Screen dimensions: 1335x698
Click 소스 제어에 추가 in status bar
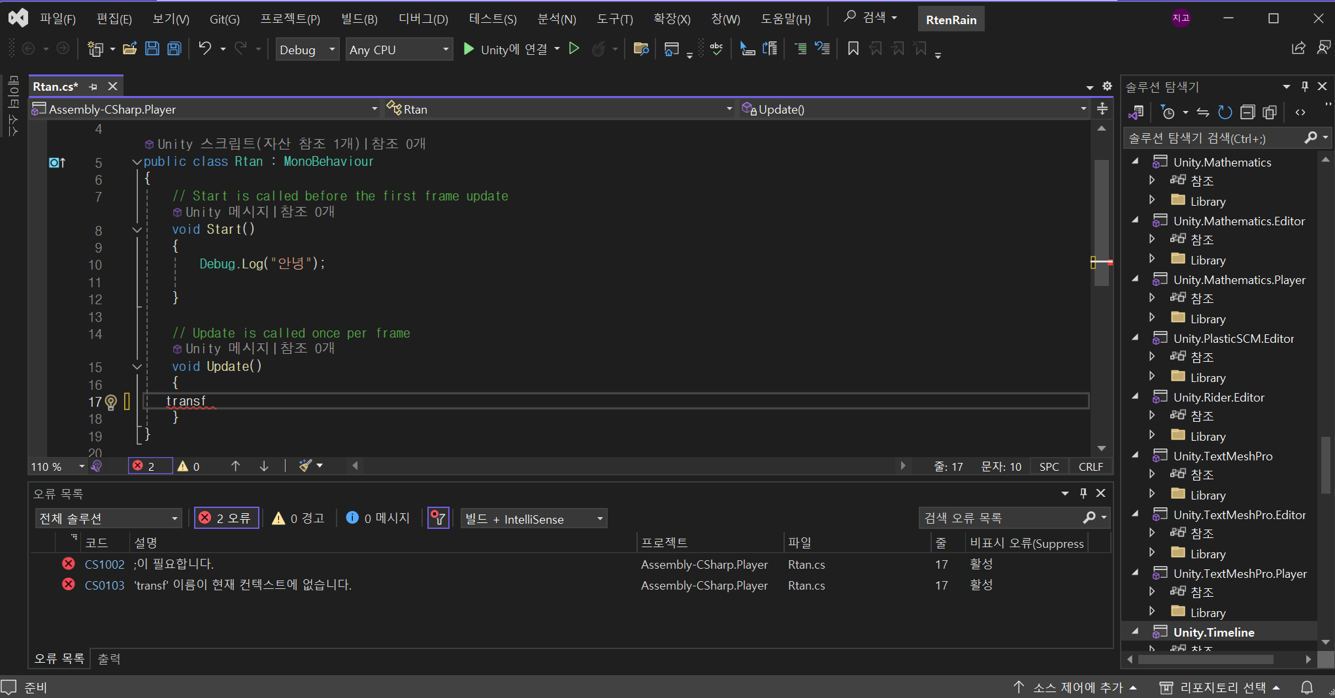pyautogui.click(x=1075, y=688)
